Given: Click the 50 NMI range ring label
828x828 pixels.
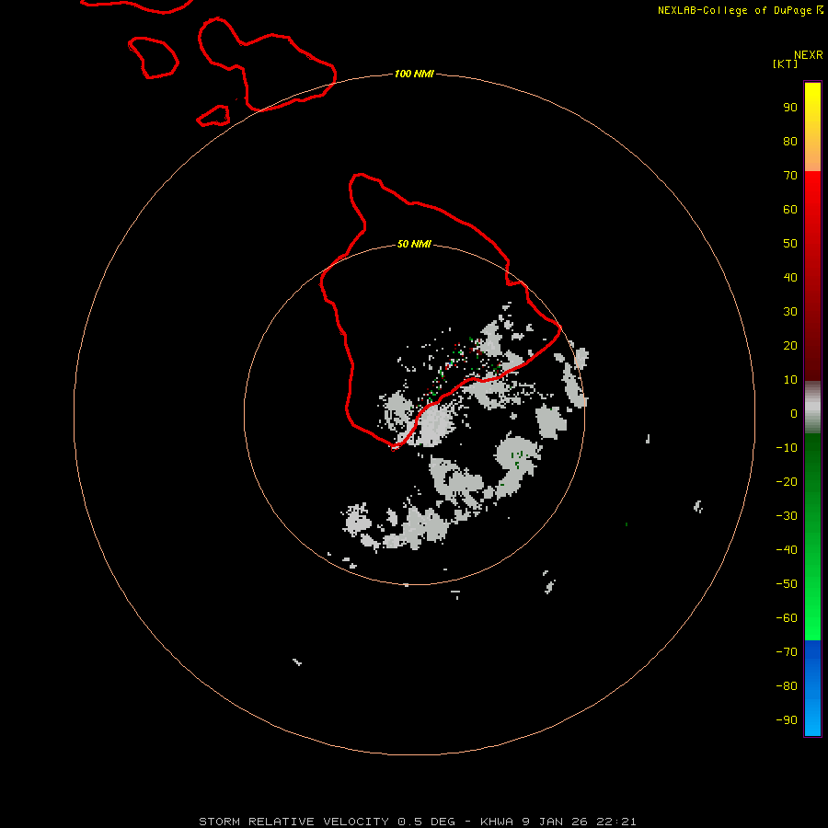Looking at the screenshot, I should coord(414,244).
